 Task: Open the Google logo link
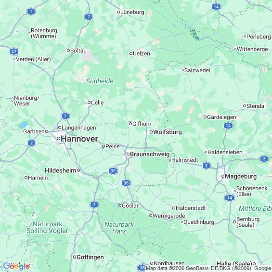[16, 266]
